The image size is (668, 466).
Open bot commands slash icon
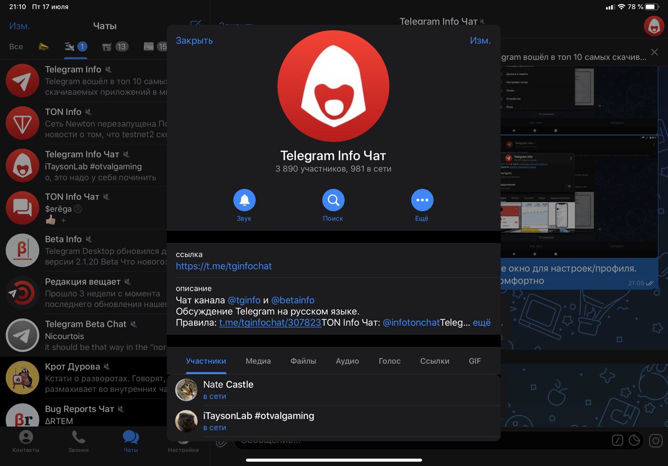[x=617, y=440]
